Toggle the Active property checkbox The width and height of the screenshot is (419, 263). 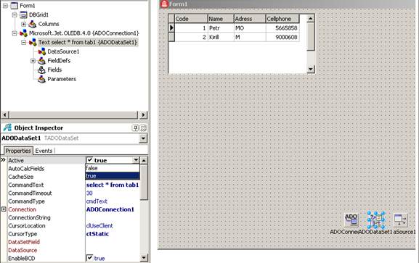point(90,160)
